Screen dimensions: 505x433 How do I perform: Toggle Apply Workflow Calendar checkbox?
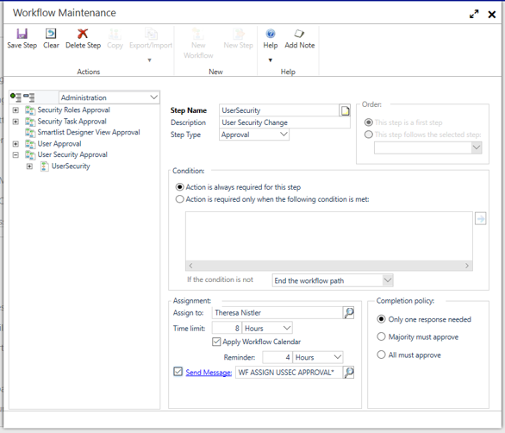coord(216,342)
